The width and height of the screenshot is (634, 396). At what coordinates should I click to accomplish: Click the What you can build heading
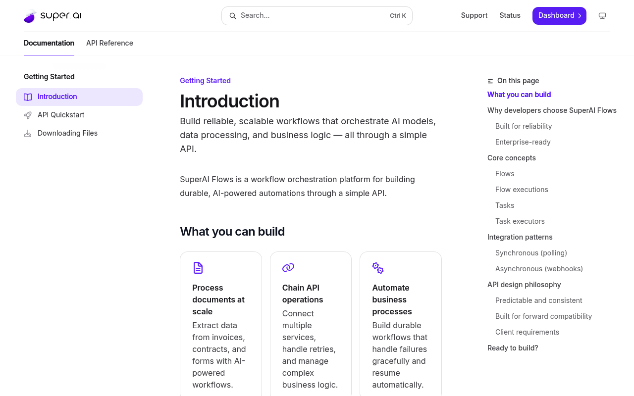pos(232,232)
